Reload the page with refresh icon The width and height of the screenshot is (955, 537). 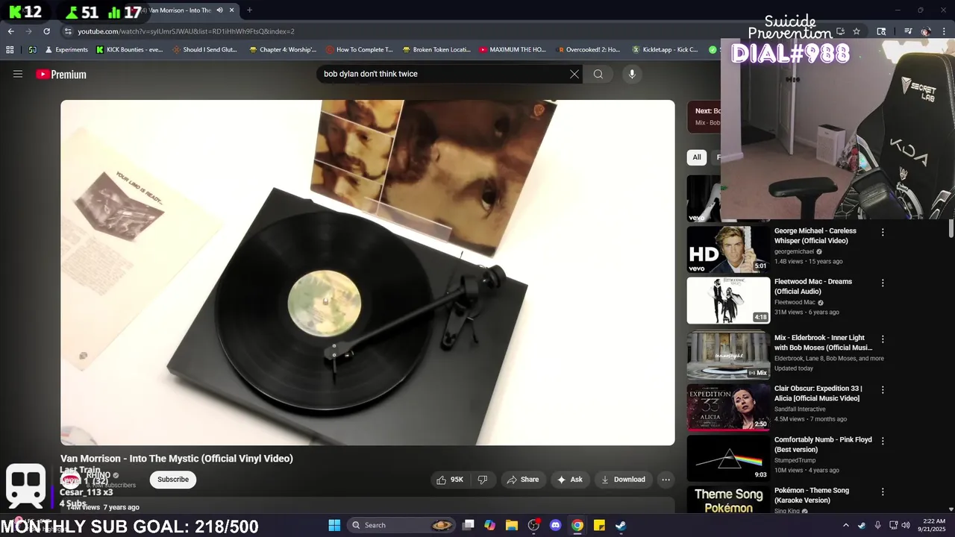tap(47, 31)
